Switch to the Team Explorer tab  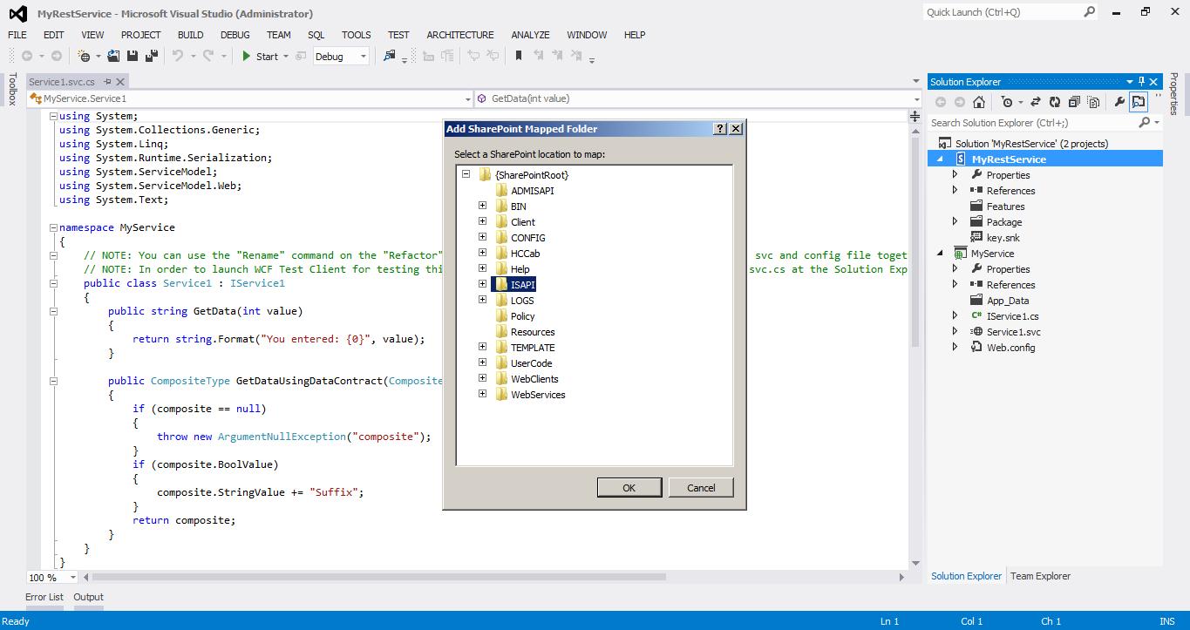pyautogui.click(x=1040, y=575)
